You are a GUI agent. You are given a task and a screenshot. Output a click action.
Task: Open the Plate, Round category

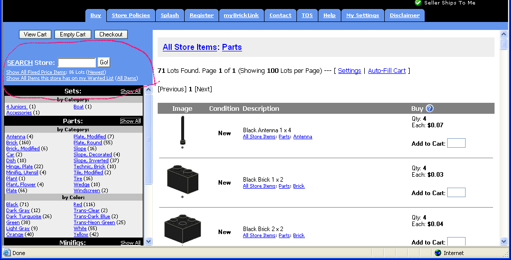(x=88, y=142)
